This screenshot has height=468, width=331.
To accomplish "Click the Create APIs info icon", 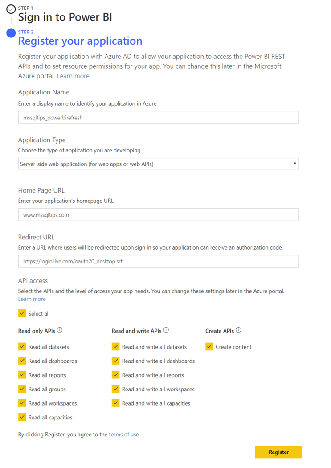I will (x=238, y=330).
